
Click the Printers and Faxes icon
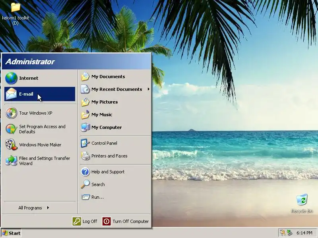coord(85,156)
